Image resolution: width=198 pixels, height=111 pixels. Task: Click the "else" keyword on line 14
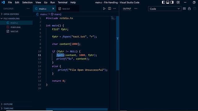click(55, 66)
